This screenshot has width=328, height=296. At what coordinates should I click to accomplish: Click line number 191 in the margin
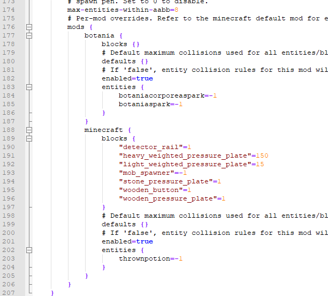(x=9, y=156)
